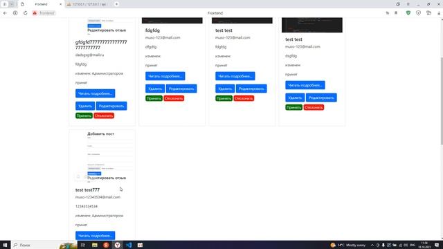The height and width of the screenshot is (249, 443).
Task: Switch to the Frontend tab
Action: pyautogui.click(x=41, y=4)
